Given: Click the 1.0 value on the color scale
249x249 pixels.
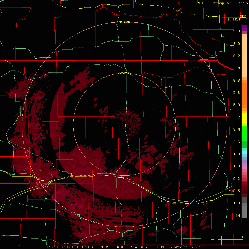Looking at the screenshot, I should (x=237, y=166).
